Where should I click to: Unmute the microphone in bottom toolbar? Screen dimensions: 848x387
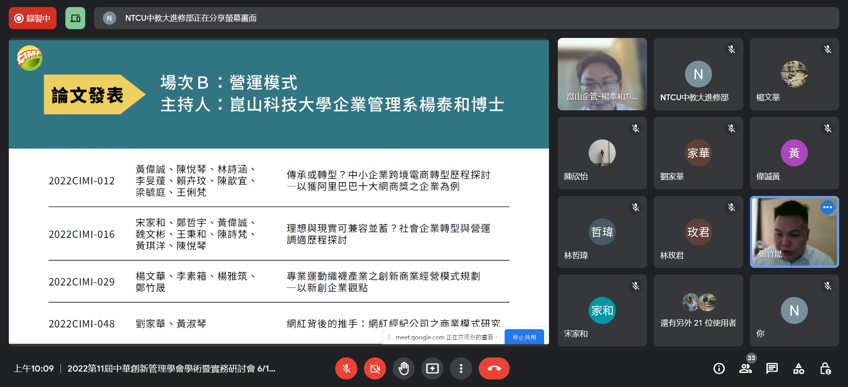[x=346, y=368]
